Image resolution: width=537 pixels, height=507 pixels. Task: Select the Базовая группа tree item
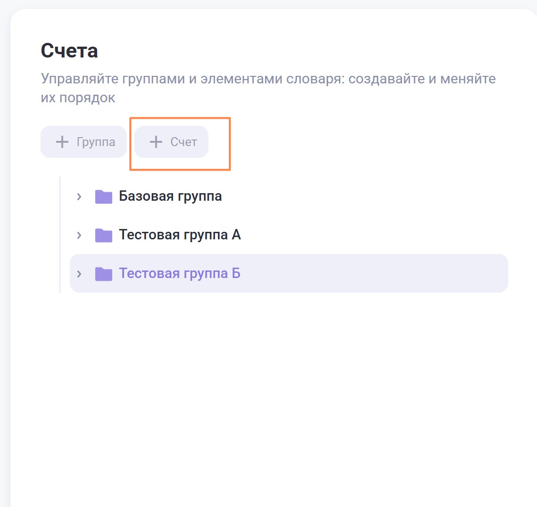pos(170,196)
